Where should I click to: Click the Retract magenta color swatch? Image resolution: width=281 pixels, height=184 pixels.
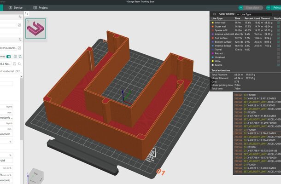pos(213,53)
